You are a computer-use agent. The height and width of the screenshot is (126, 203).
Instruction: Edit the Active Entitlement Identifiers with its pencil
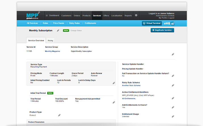pyautogui.click(x=173, y=98)
